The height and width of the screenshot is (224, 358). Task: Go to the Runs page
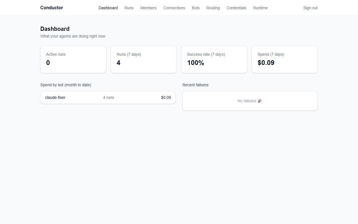coord(129,8)
